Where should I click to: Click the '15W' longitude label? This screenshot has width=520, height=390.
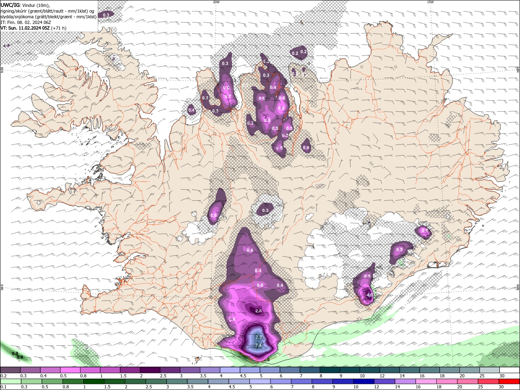(x=430, y=2)
